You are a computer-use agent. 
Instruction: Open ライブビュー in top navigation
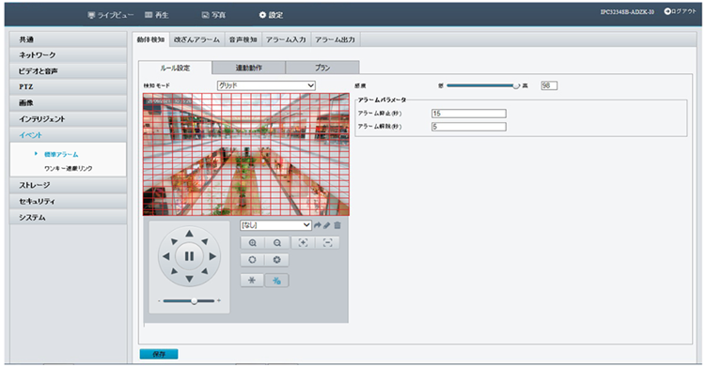click(x=111, y=15)
